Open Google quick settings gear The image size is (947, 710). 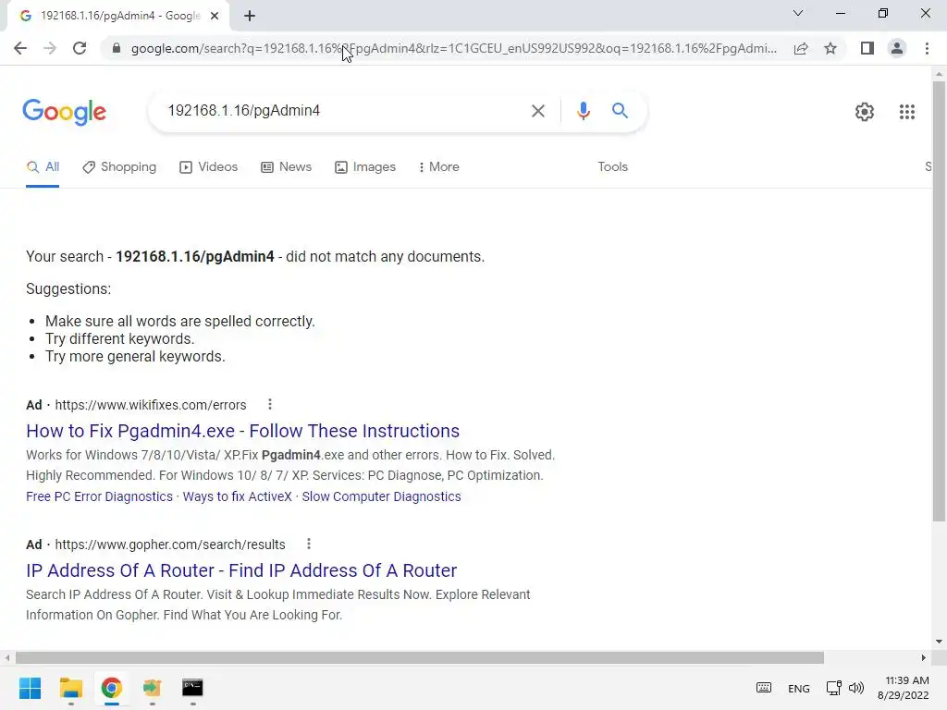[865, 112]
